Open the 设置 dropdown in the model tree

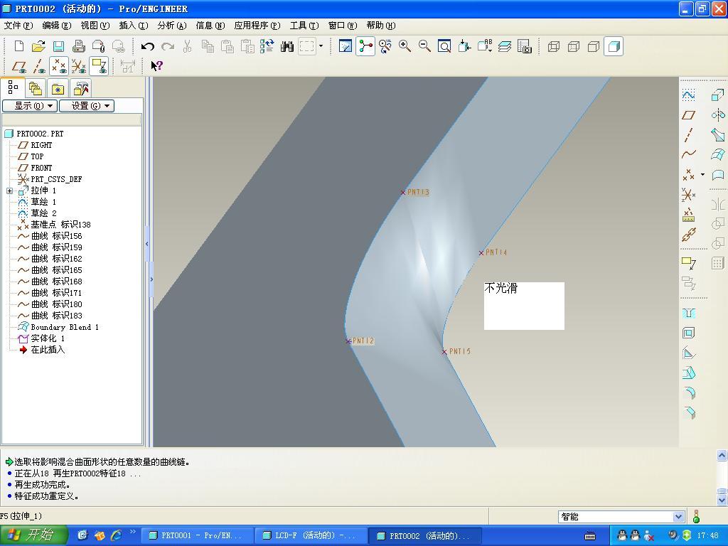tap(86, 106)
